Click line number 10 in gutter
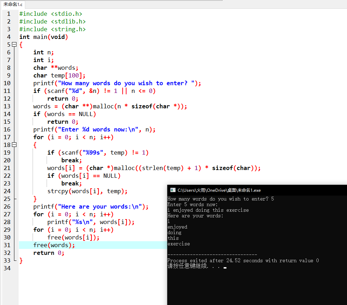Screen dimensions: 347x305 (x=7, y=83)
